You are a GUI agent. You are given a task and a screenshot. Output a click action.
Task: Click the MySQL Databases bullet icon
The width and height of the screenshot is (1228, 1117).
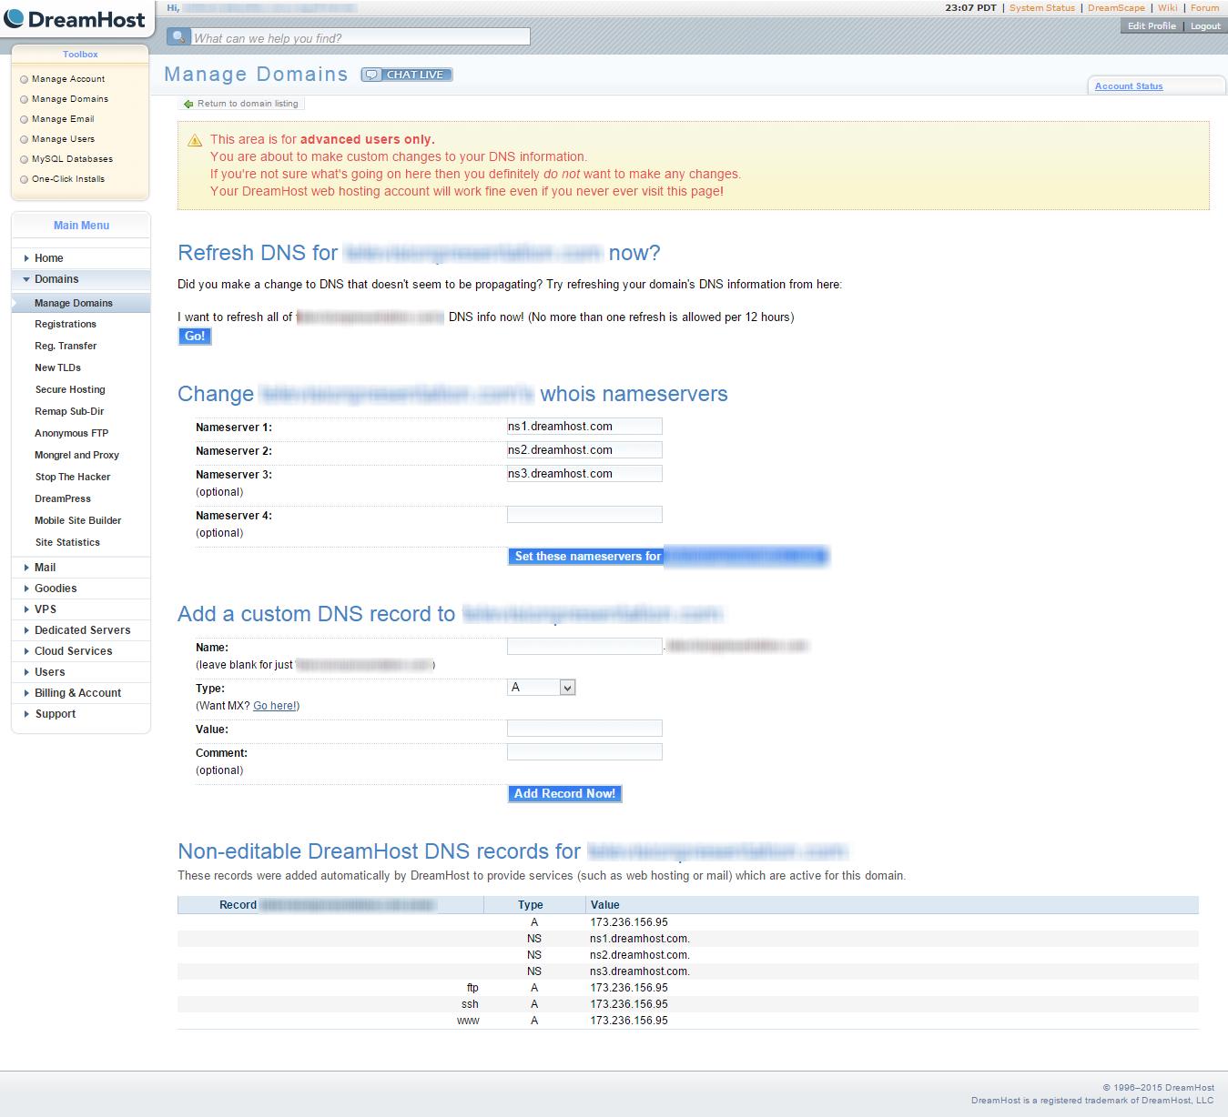pos(24,159)
